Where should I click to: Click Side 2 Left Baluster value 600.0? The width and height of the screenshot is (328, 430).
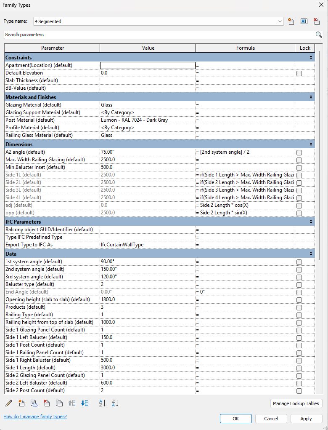point(148,383)
